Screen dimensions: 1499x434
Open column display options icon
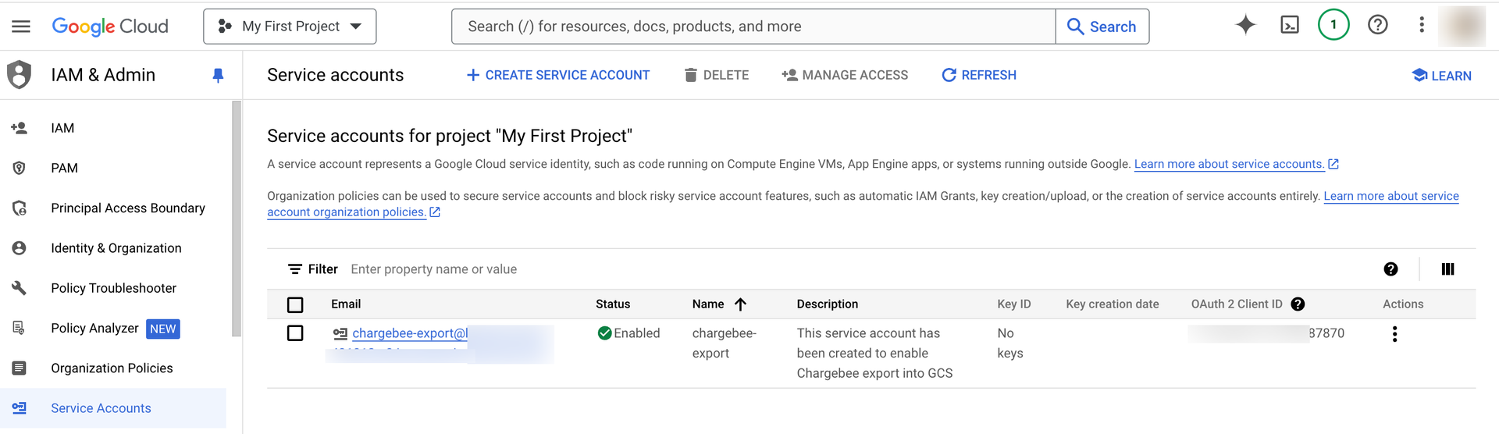coord(1447,269)
